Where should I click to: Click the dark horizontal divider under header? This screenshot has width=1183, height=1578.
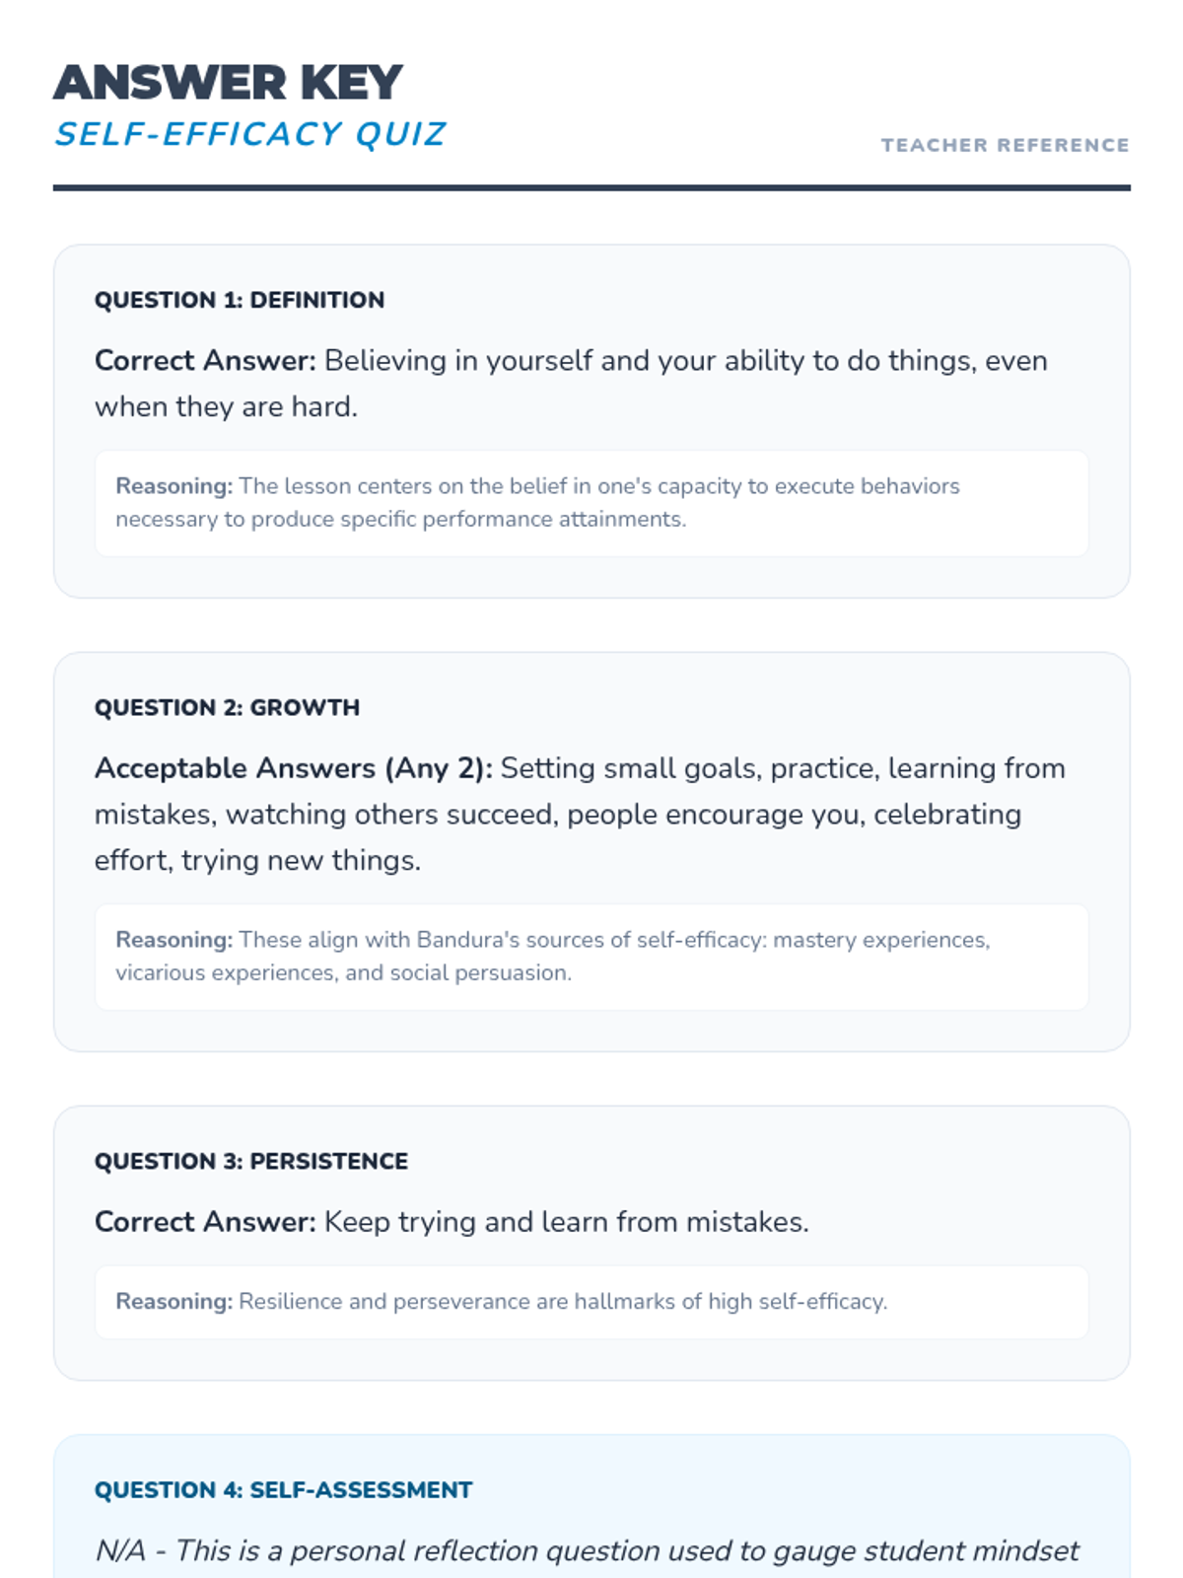coord(591,187)
